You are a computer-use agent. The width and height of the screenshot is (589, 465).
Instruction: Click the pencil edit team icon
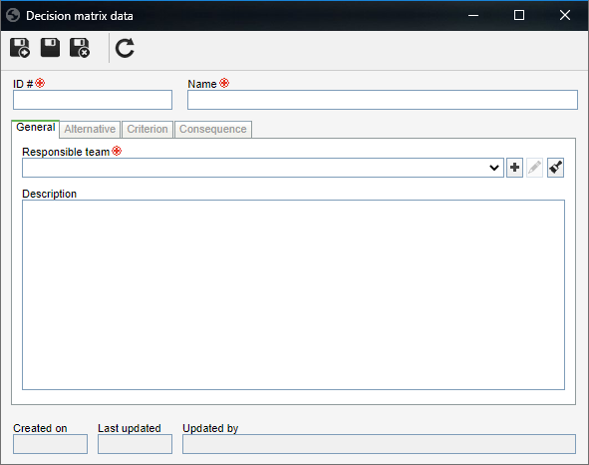[x=534, y=168]
